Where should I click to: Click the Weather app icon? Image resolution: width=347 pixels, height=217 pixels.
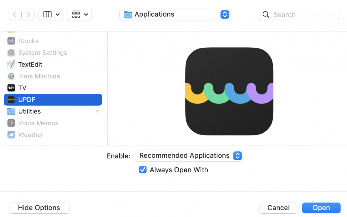tap(11, 135)
